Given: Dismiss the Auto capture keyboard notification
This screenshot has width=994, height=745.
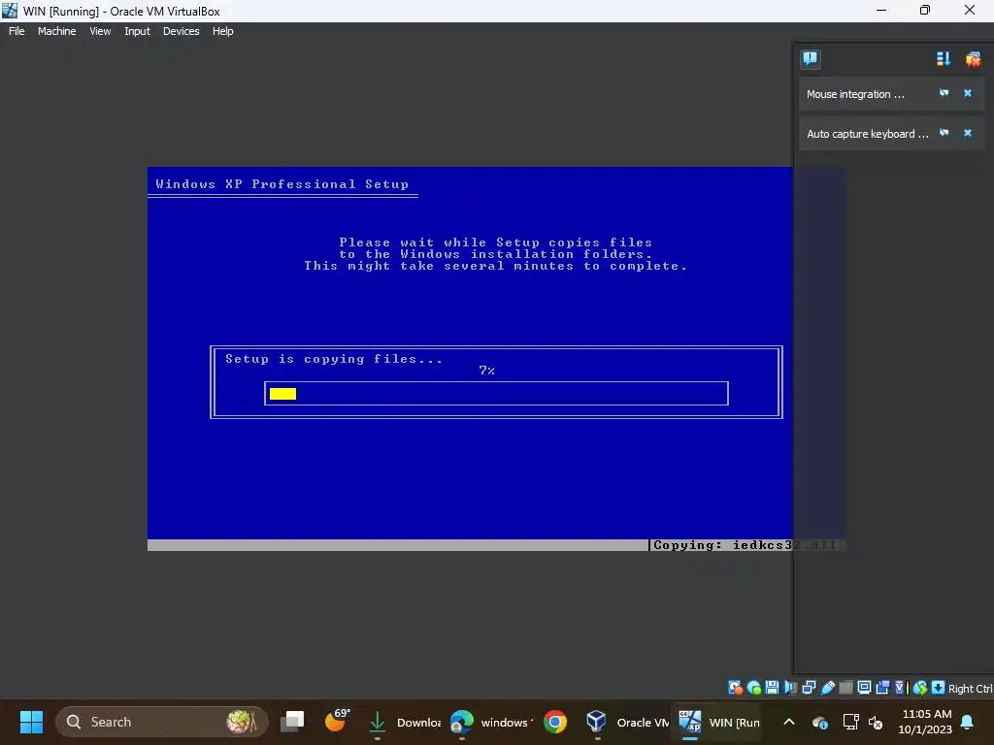Looking at the screenshot, I should pyautogui.click(x=968, y=133).
